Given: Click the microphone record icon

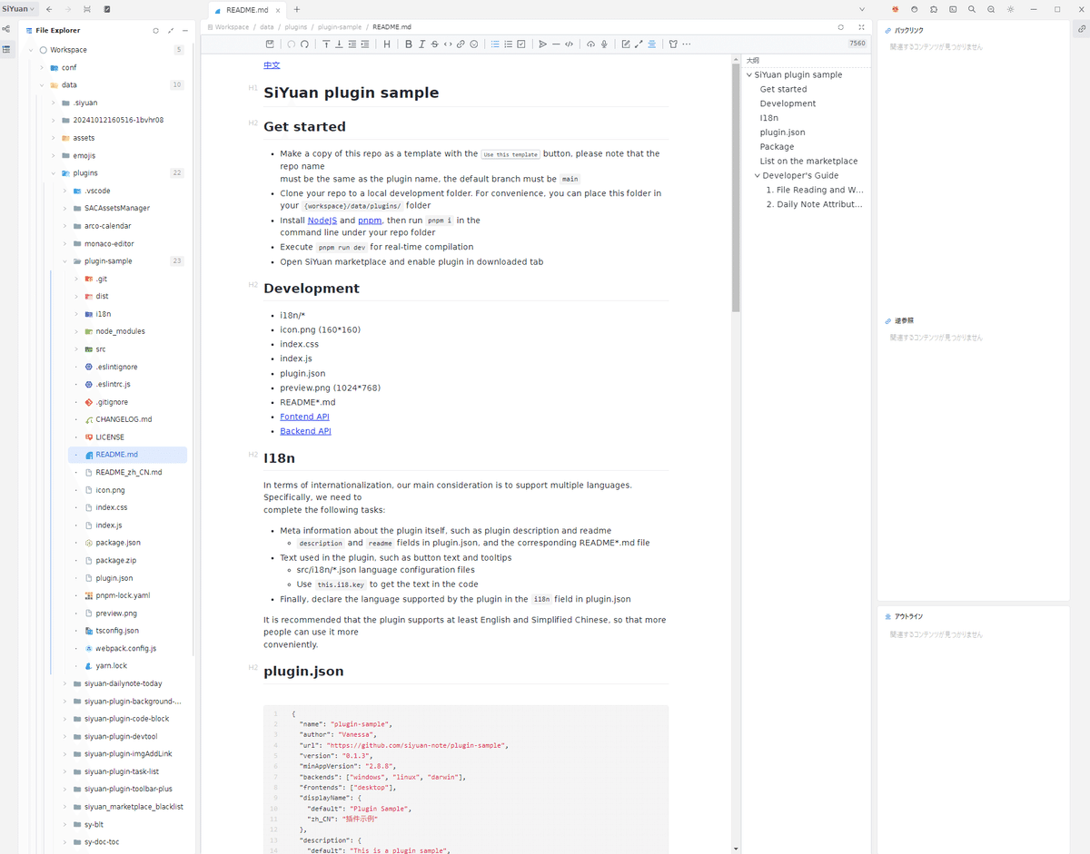Looking at the screenshot, I should (603, 44).
